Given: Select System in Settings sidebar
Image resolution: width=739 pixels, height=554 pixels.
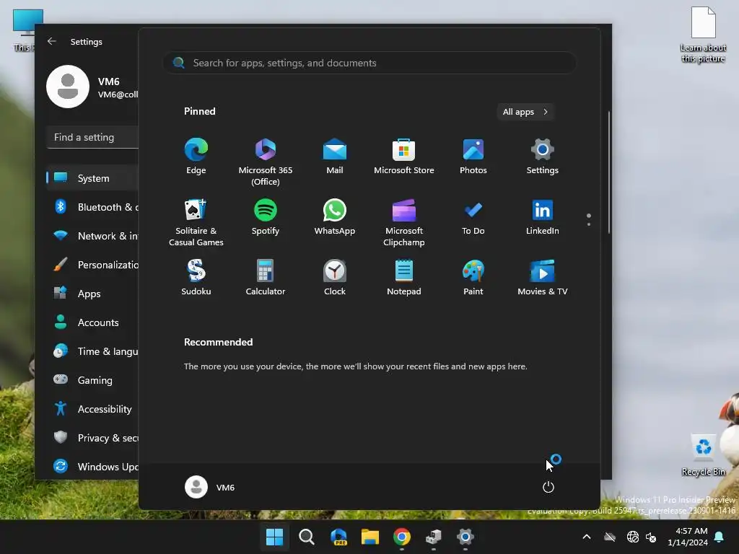Looking at the screenshot, I should pyautogui.click(x=92, y=178).
